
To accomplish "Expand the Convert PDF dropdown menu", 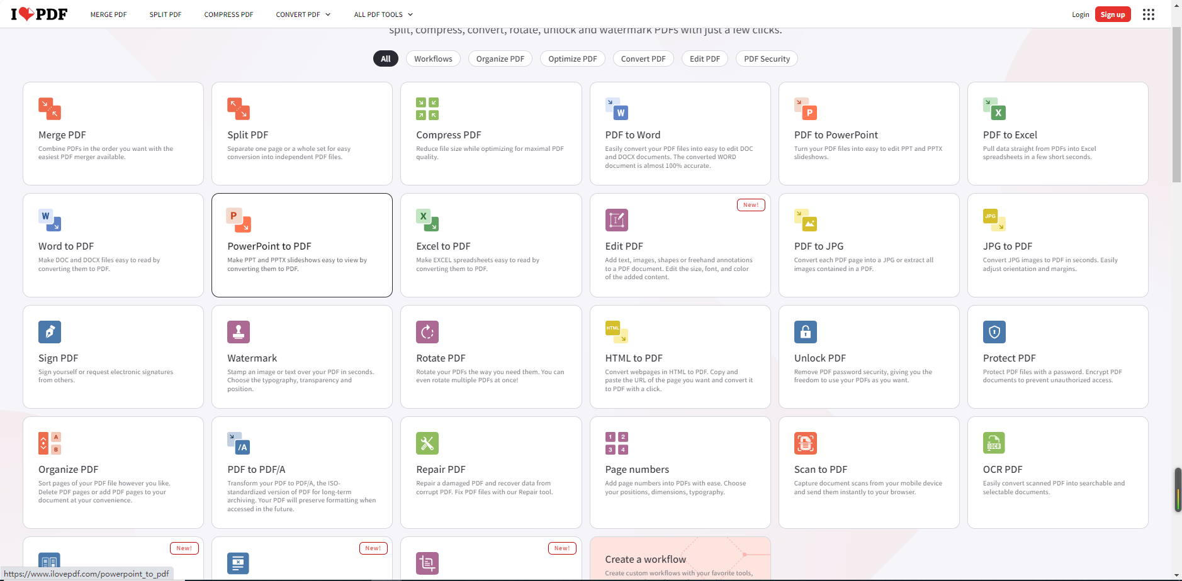I will pyautogui.click(x=303, y=14).
